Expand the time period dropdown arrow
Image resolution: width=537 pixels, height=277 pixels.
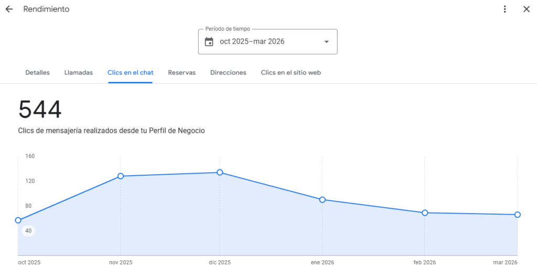coord(326,42)
